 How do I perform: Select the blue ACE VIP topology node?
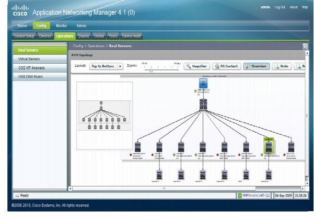point(203,83)
